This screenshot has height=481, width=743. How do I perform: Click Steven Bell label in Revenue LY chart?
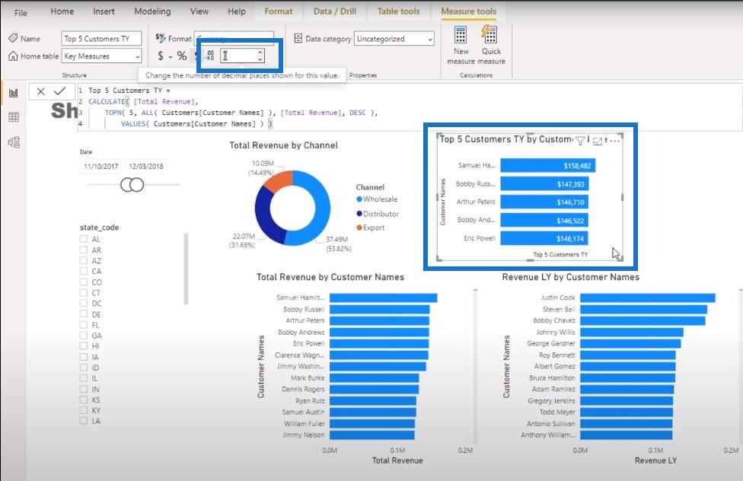[559, 309]
